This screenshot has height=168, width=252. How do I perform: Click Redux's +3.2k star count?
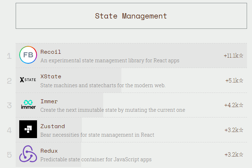tap(234, 154)
